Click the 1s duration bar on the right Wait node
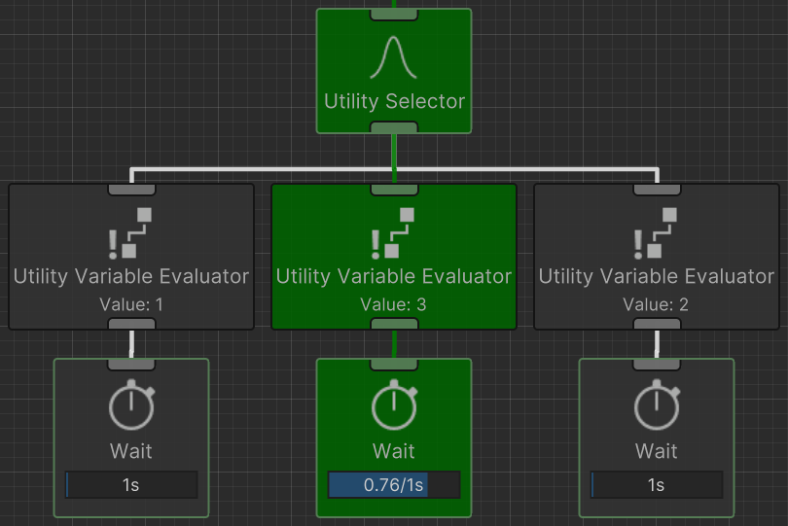Screen dimensions: 788x526 tap(657, 485)
